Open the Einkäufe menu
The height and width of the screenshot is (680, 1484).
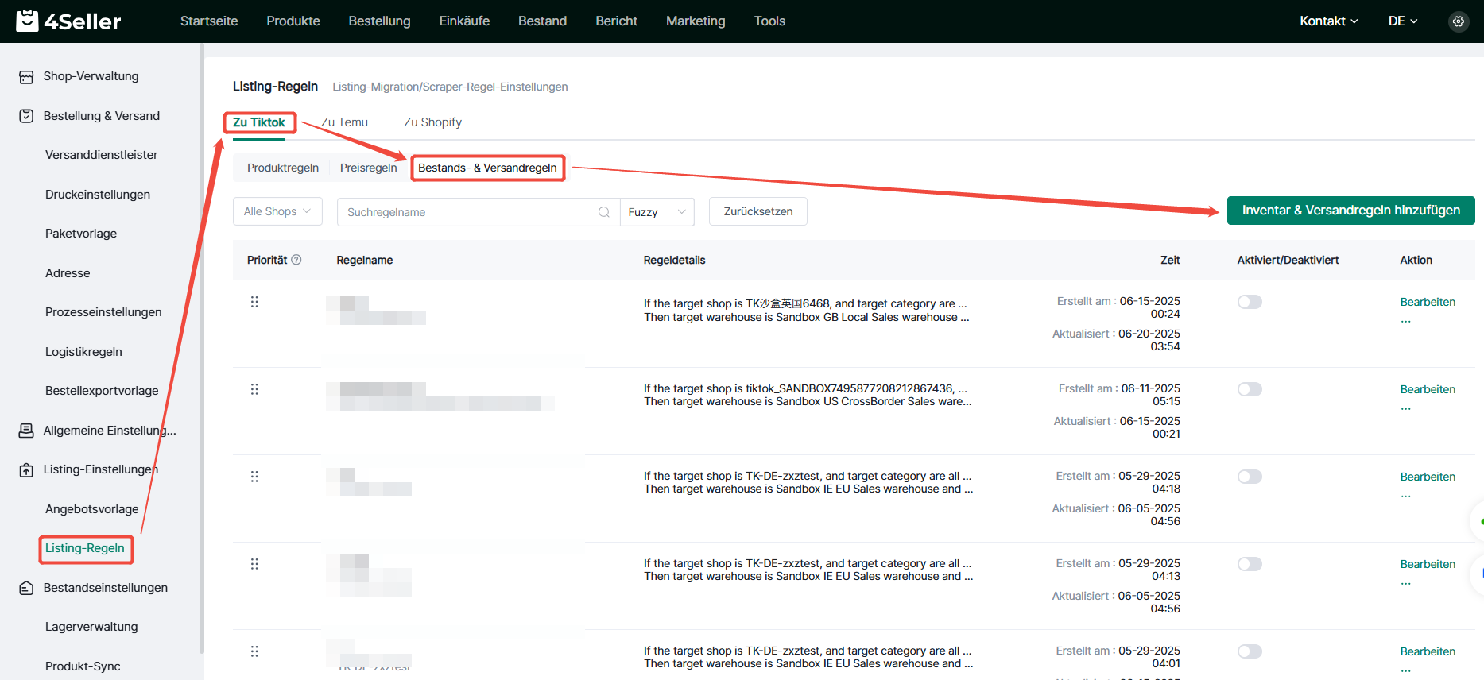[464, 21]
